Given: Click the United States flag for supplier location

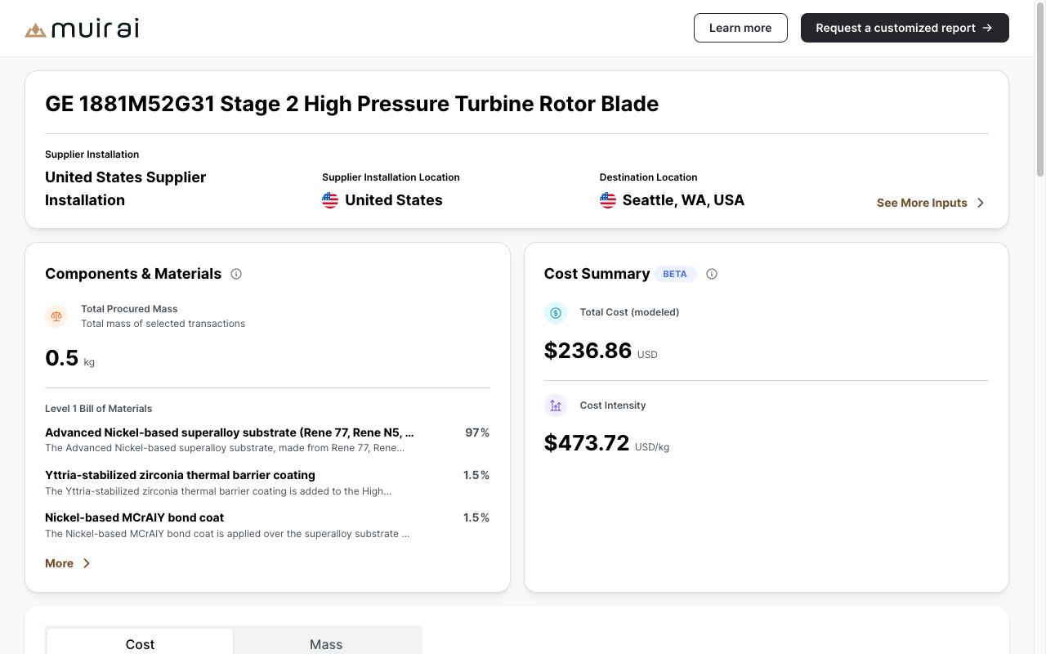Looking at the screenshot, I should click(330, 200).
